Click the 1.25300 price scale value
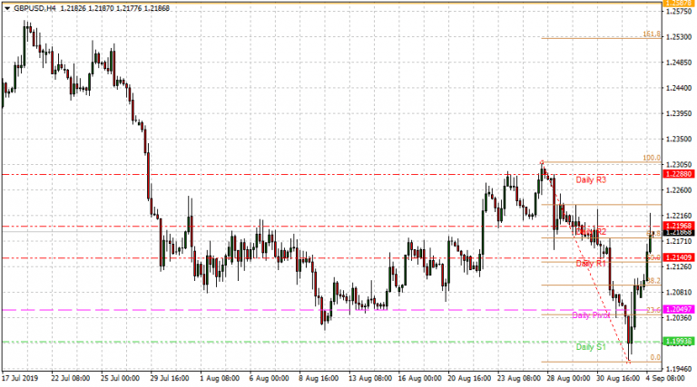 pyautogui.click(x=677, y=37)
